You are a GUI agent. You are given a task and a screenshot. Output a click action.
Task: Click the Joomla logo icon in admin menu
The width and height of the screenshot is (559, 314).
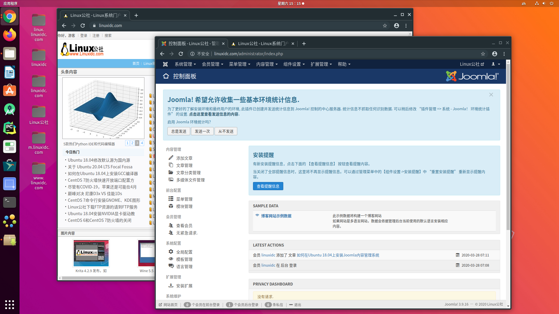[165, 64]
